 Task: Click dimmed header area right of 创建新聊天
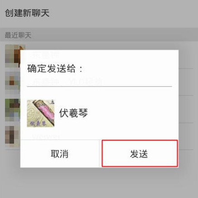(x=124, y=13)
